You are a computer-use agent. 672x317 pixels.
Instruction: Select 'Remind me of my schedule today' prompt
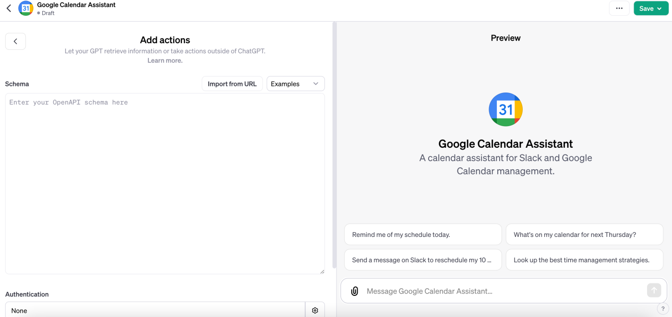(423, 235)
